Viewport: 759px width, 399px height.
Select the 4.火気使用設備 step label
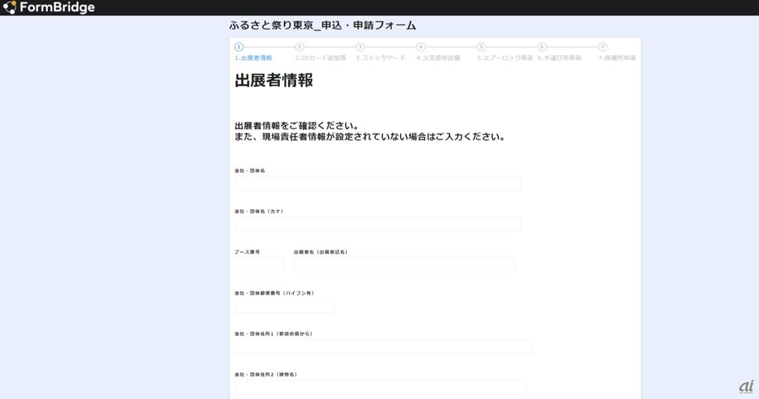(438, 58)
